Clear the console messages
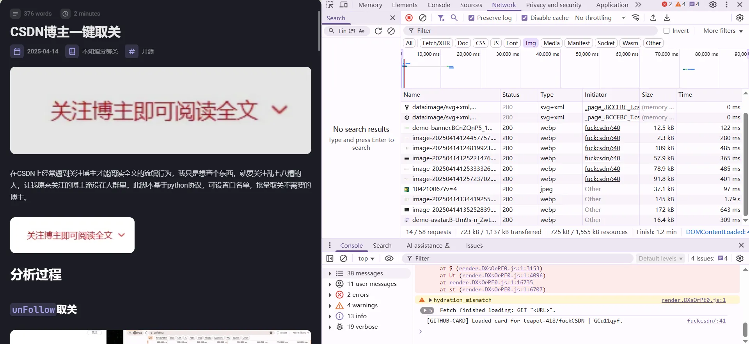Screen dimensions: 749x344 pyautogui.click(x=343, y=258)
